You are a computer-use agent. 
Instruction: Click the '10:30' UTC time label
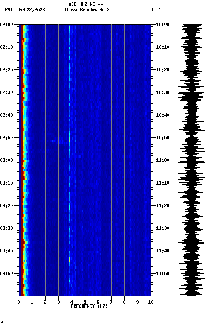coord(163,92)
